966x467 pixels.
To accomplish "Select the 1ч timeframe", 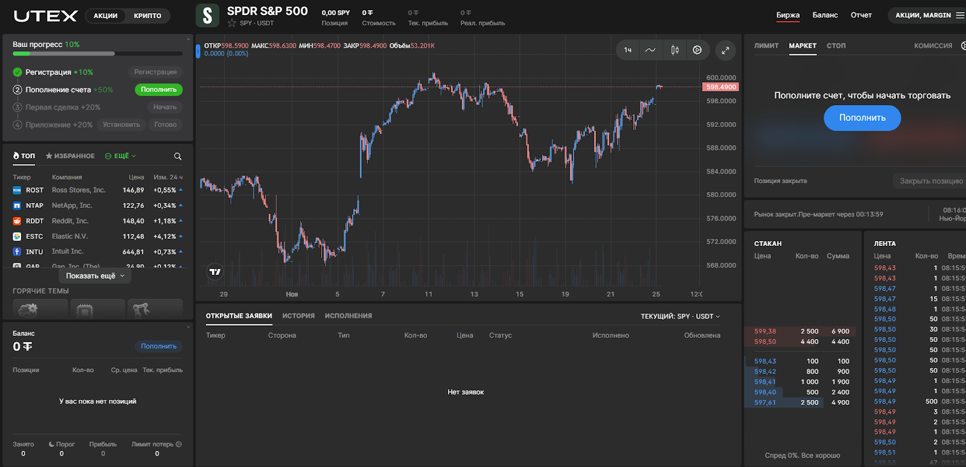I will (x=628, y=50).
